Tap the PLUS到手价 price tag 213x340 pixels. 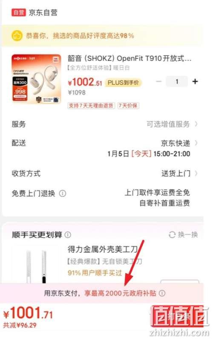point(123,83)
